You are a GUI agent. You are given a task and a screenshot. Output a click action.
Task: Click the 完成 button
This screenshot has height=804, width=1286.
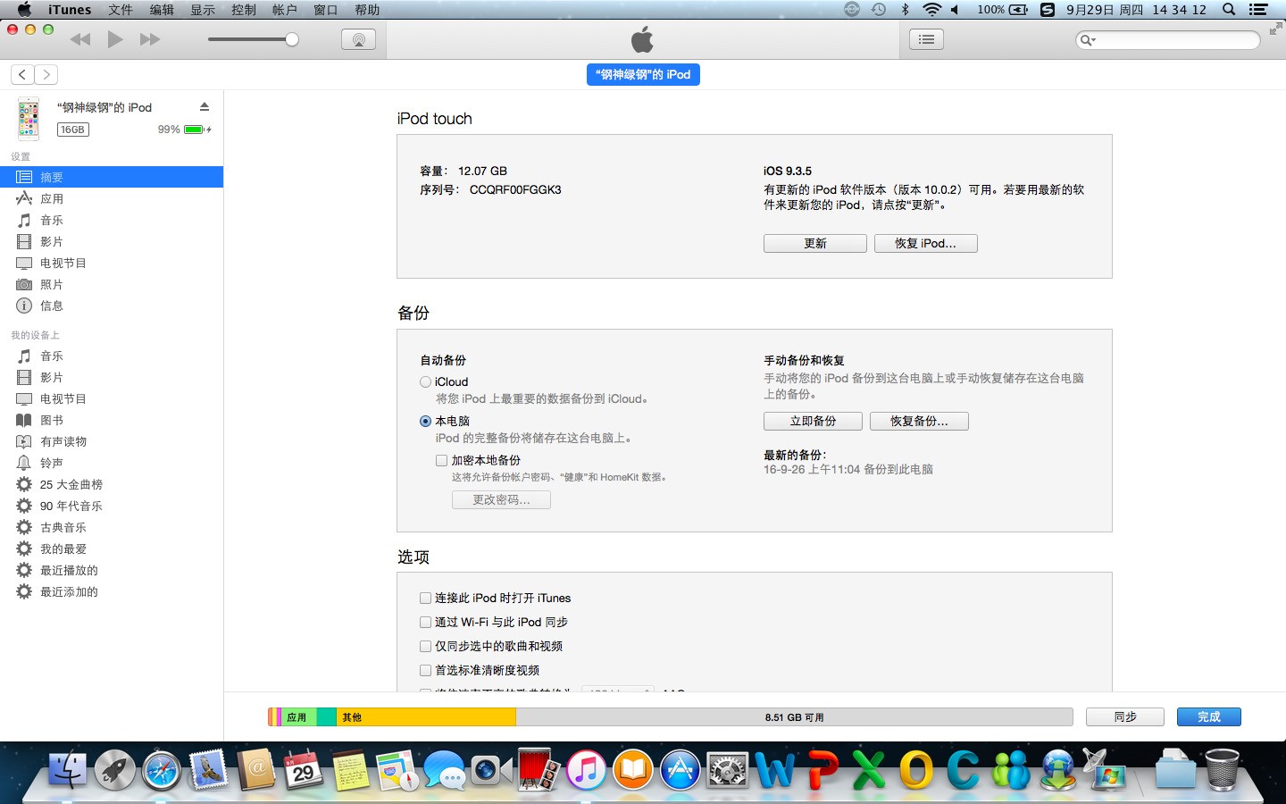(x=1209, y=717)
